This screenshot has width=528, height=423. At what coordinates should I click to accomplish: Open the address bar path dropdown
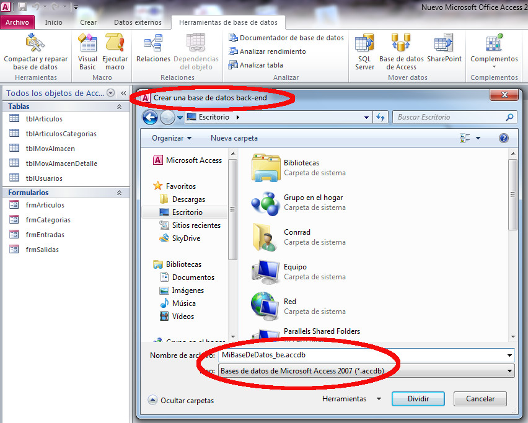click(366, 118)
